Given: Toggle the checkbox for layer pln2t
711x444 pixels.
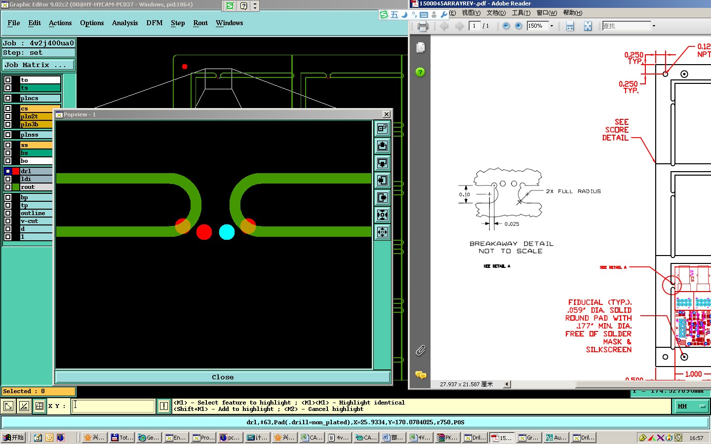Looking at the screenshot, I should click(8, 116).
